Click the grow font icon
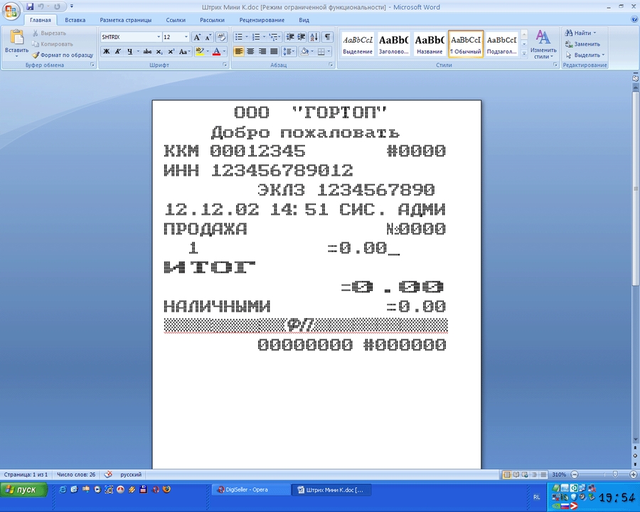This screenshot has width=640, height=512. [197, 37]
